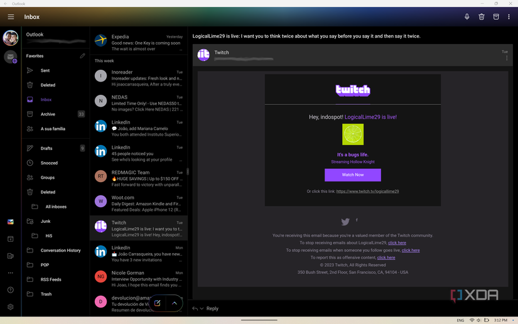The image size is (518, 324).
Task: Open the REDMAGIC Team email
Action: point(138,178)
